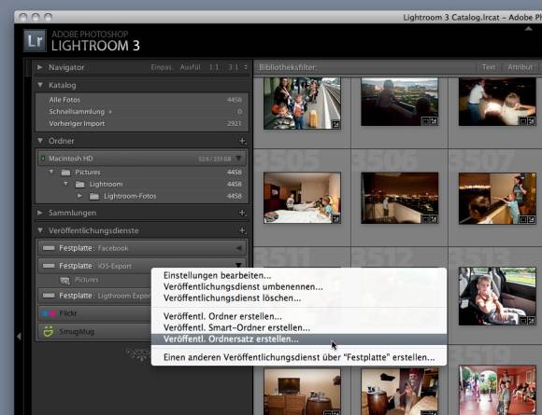Click the SmugMug smiley icon
Viewport: 542px width, 415px height.
(49, 331)
